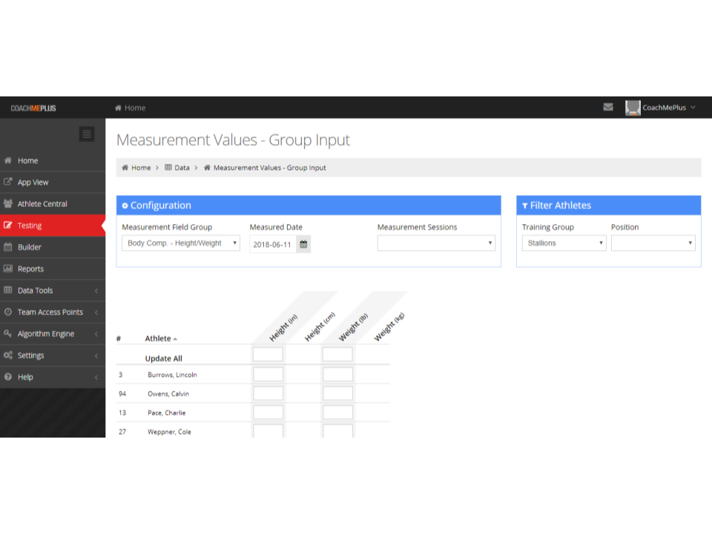
Task: Click the breadcrumb Data table icon
Action: click(168, 168)
